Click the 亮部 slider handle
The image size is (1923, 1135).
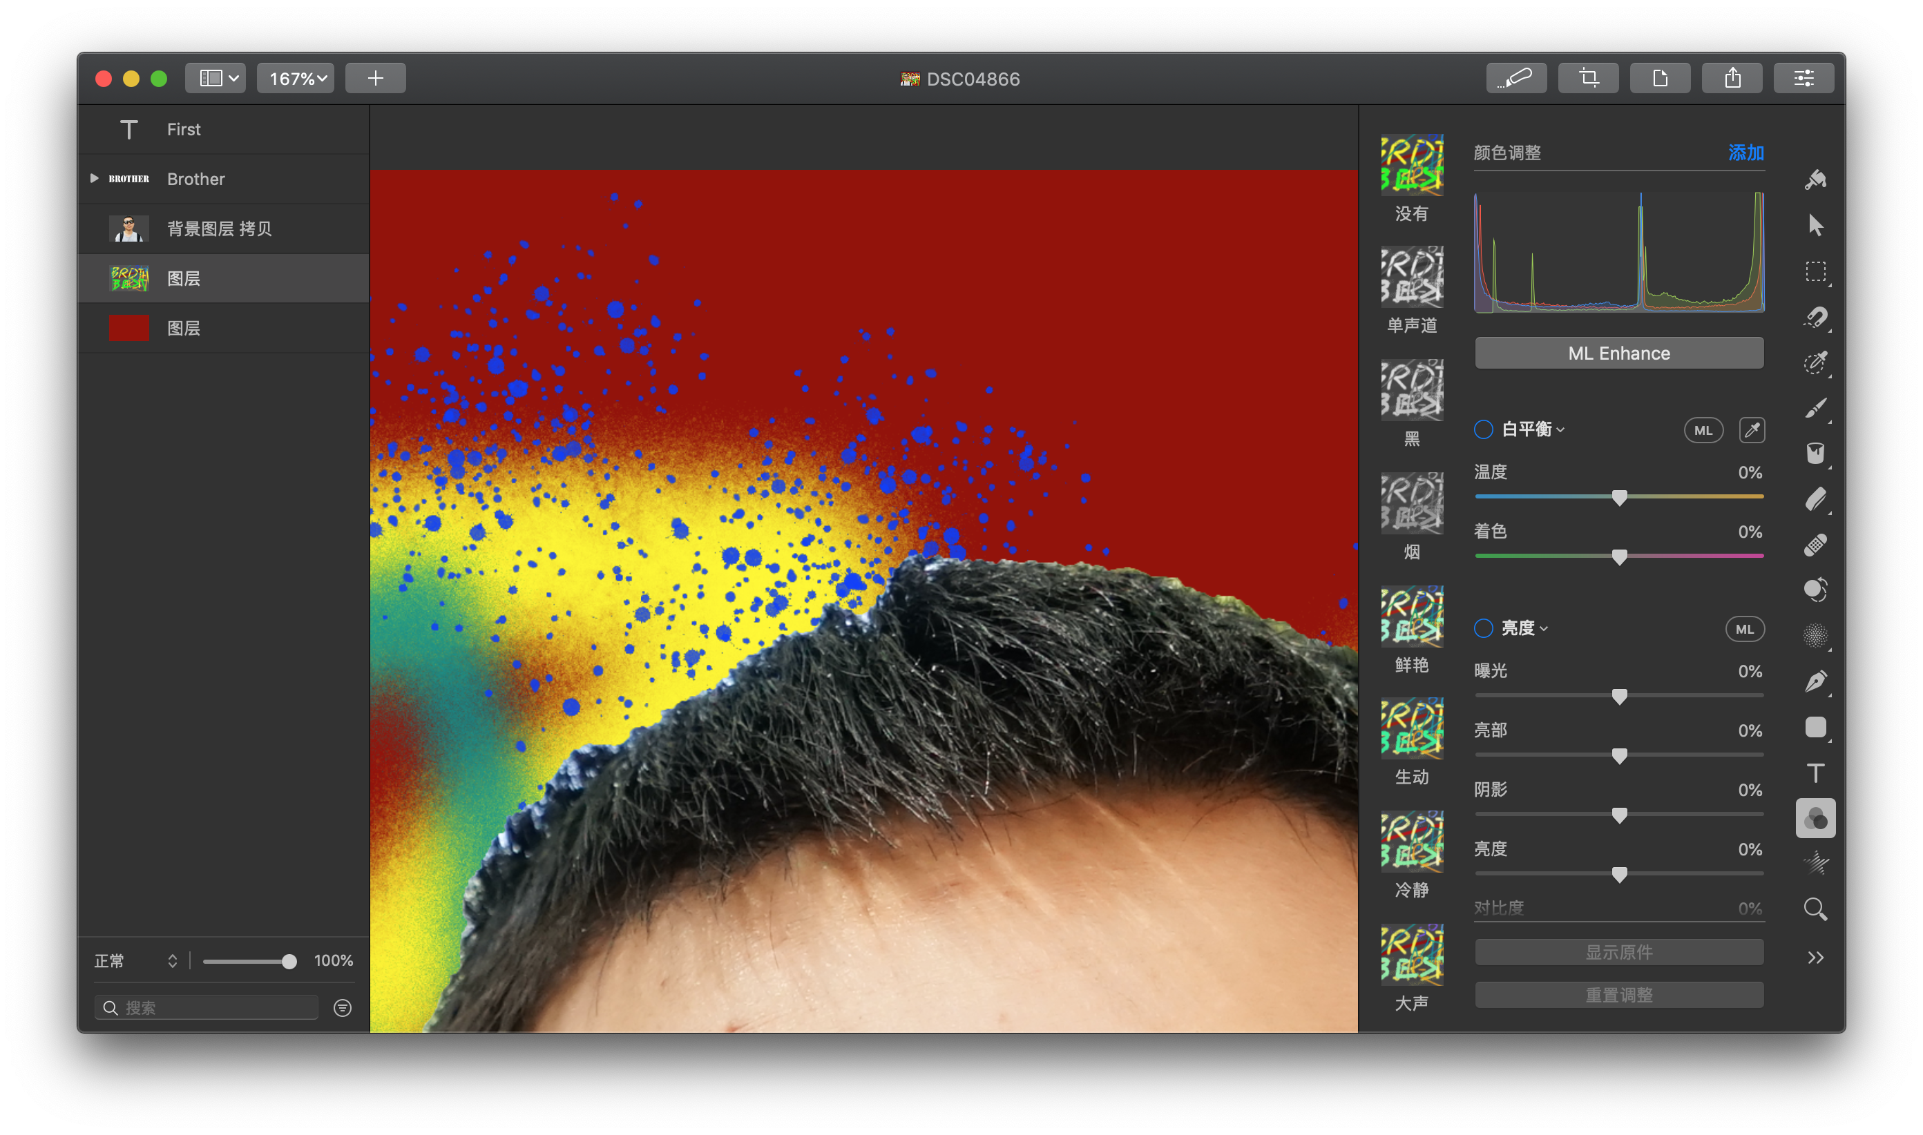coord(1619,757)
